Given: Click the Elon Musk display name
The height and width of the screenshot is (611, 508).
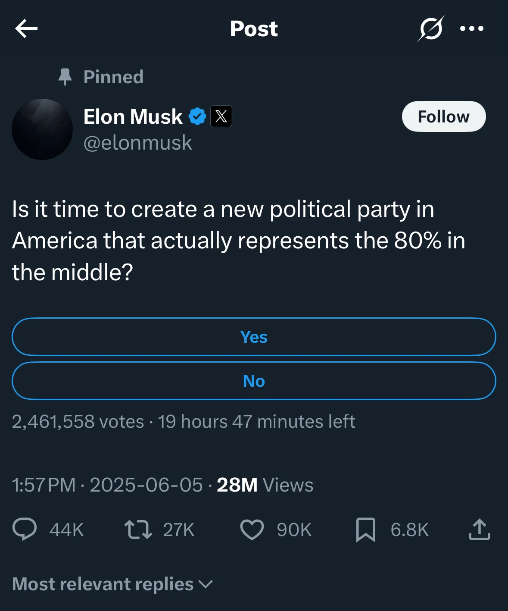Looking at the screenshot, I should (133, 116).
